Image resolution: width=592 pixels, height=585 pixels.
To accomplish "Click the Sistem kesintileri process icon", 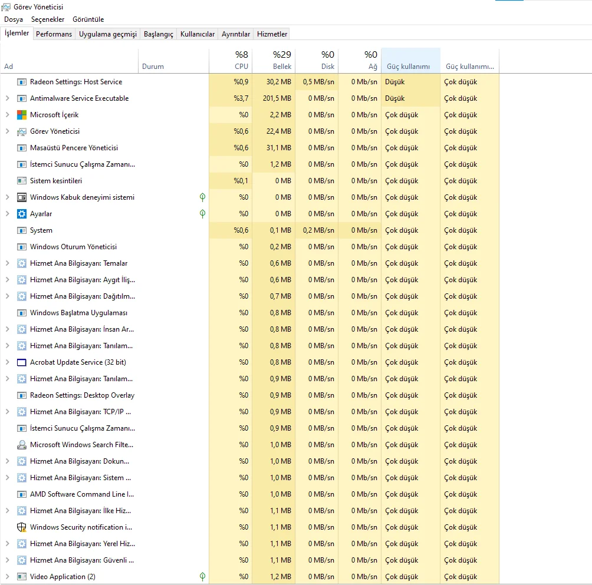I will [x=22, y=181].
